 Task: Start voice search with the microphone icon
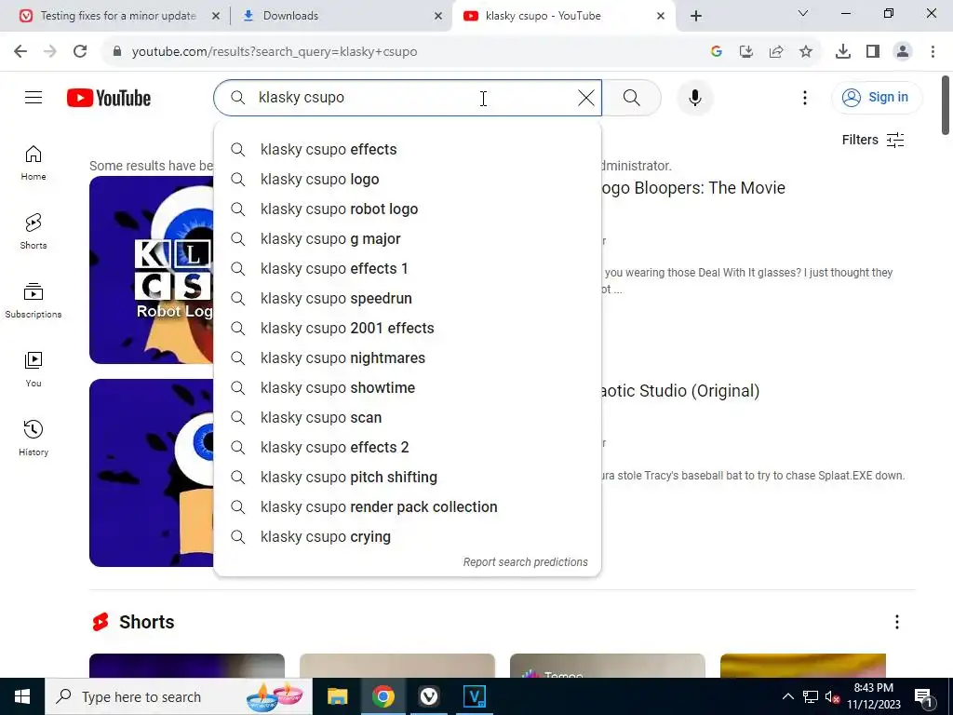[x=694, y=97]
